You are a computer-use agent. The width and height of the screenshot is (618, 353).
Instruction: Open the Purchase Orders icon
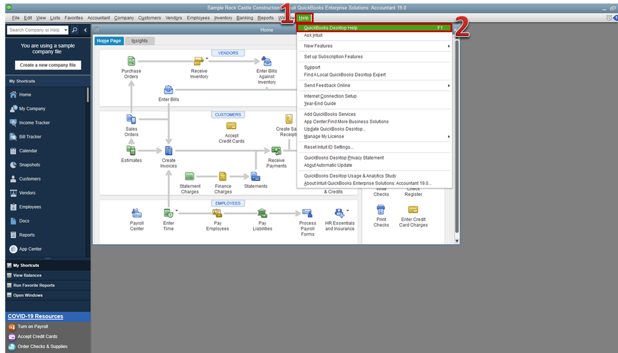coord(131,61)
